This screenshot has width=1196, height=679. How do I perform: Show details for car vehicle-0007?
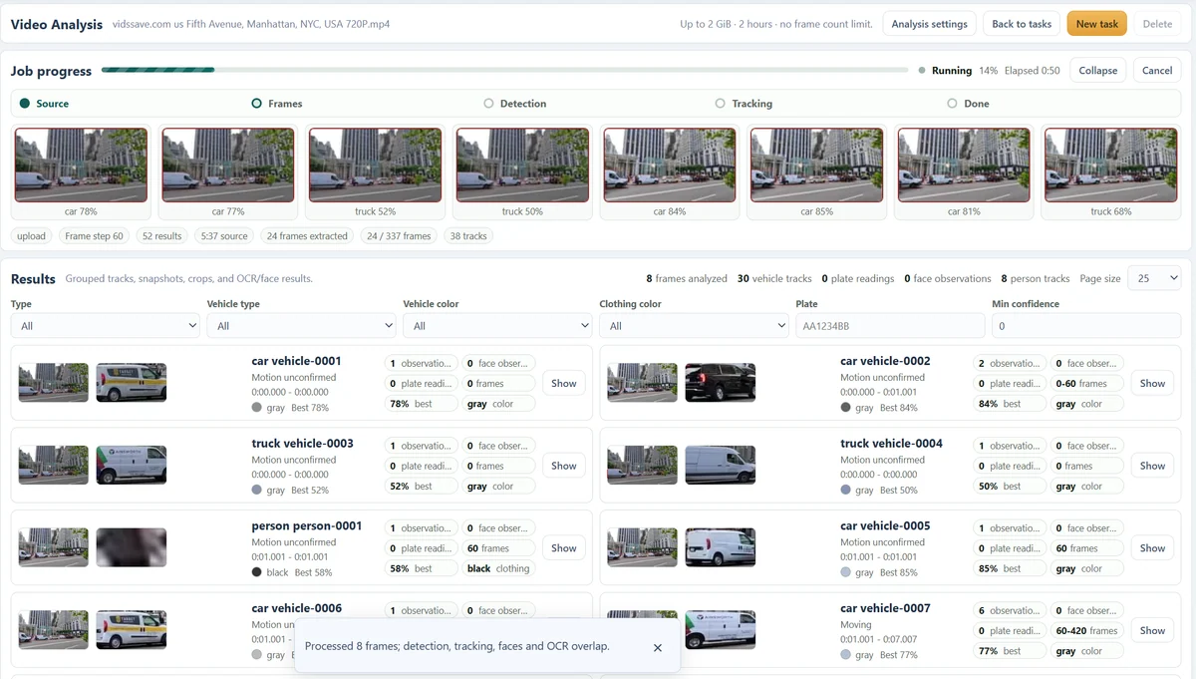tap(1152, 630)
